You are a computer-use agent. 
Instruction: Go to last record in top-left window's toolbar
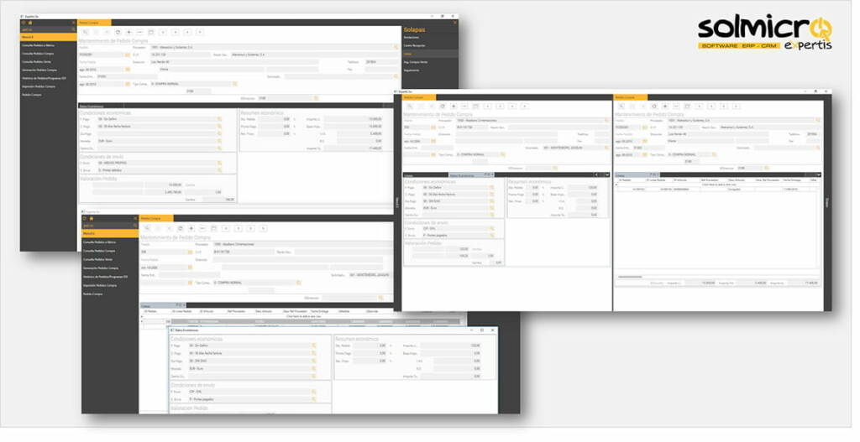[x=200, y=33]
